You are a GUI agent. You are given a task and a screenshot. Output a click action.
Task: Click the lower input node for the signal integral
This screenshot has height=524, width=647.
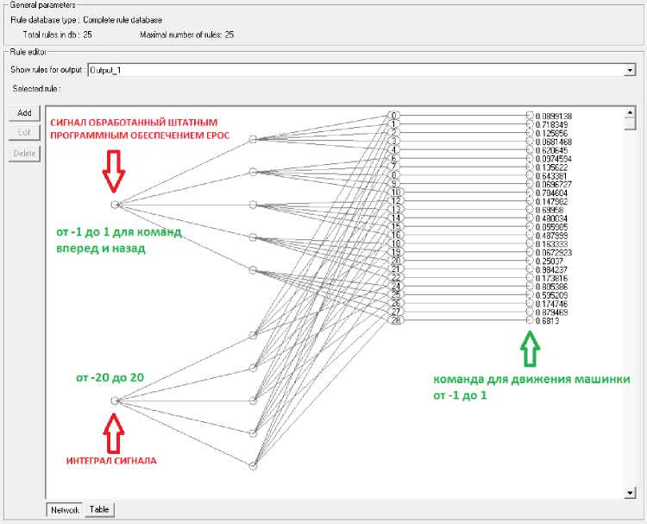[115, 400]
